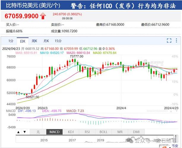Switch to the 周K weekly tab
Viewport: 182px width, 148px height.
[34, 41]
